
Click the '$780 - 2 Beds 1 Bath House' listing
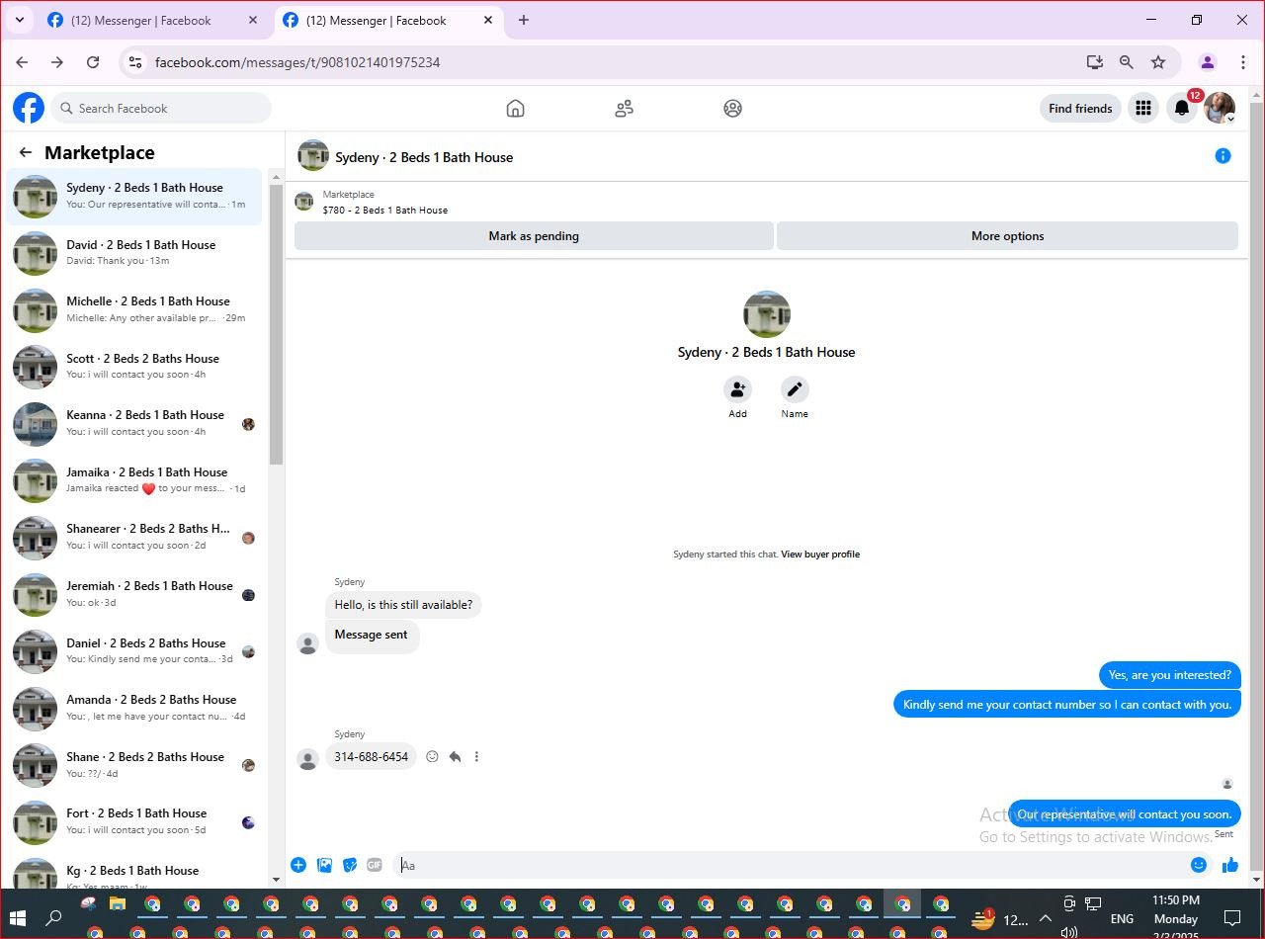(384, 210)
